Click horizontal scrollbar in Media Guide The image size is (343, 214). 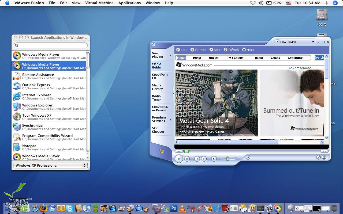pyautogui.click(x=229, y=142)
